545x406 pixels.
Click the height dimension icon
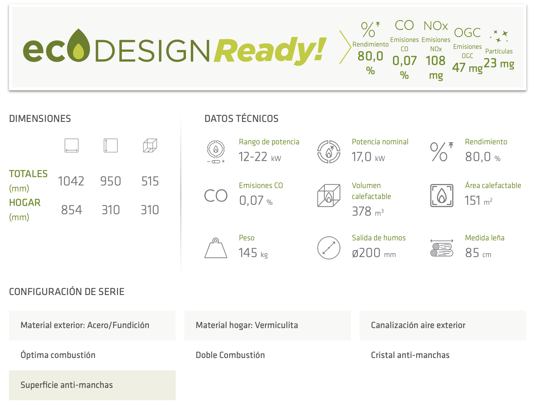(110, 145)
